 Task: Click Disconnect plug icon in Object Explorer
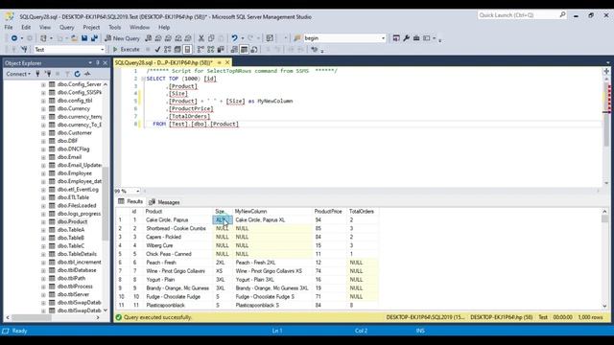pos(48,74)
